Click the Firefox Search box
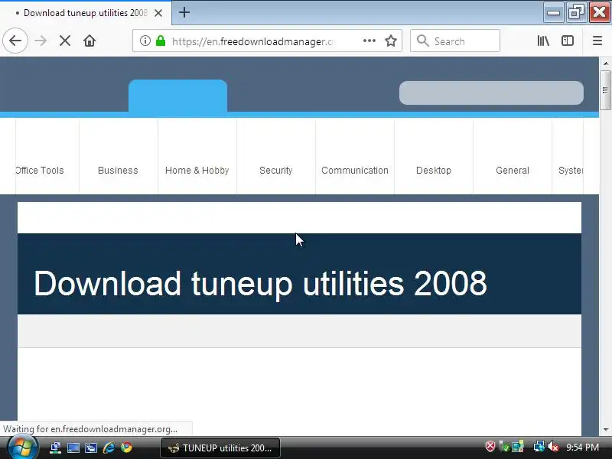This screenshot has width=612, height=459. [x=455, y=41]
